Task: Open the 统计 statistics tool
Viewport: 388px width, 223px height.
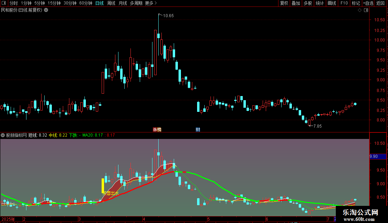Action: point(320,3)
